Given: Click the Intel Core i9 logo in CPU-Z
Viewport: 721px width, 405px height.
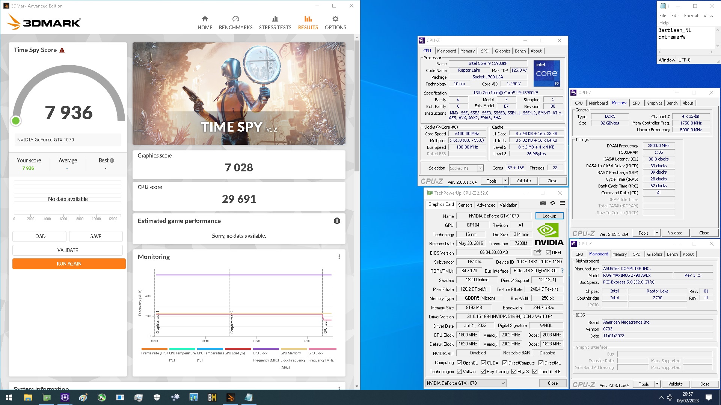Looking at the screenshot, I should (547, 73).
